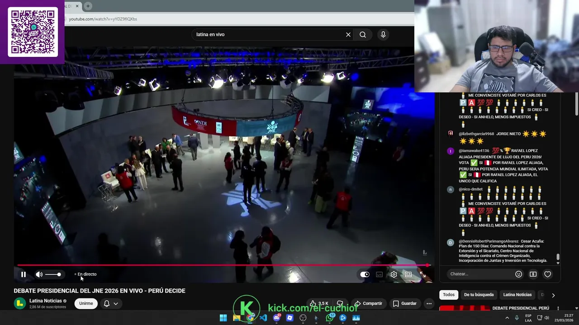This screenshot has height=325, width=579.
Task: Click the Unirme join button
Action: pyautogui.click(x=86, y=303)
